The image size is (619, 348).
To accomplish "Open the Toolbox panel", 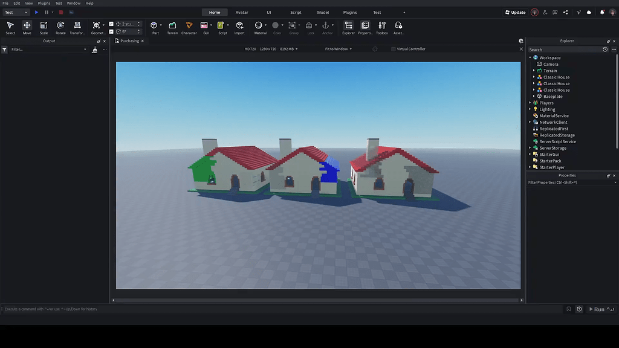I will (x=382, y=28).
